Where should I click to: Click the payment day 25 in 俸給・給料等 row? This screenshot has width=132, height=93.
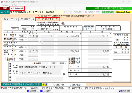pyautogui.click(x=37, y=36)
